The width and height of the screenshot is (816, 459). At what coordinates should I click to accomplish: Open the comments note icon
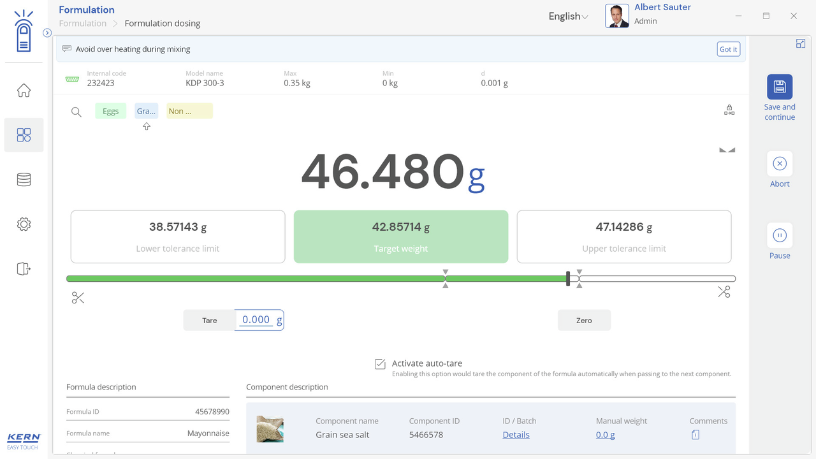pyautogui.click(x=695, y=435)
